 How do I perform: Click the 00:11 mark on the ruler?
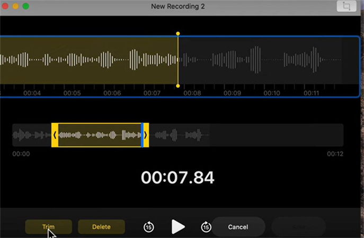click(x=312, y=93)
